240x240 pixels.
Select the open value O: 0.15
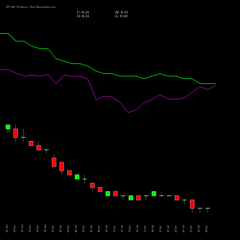(83, 16)
